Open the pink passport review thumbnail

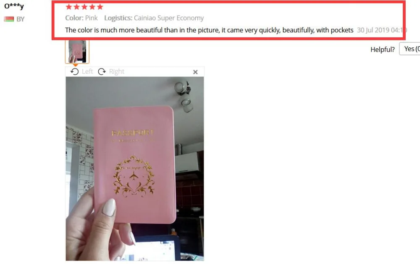[77, 51]
